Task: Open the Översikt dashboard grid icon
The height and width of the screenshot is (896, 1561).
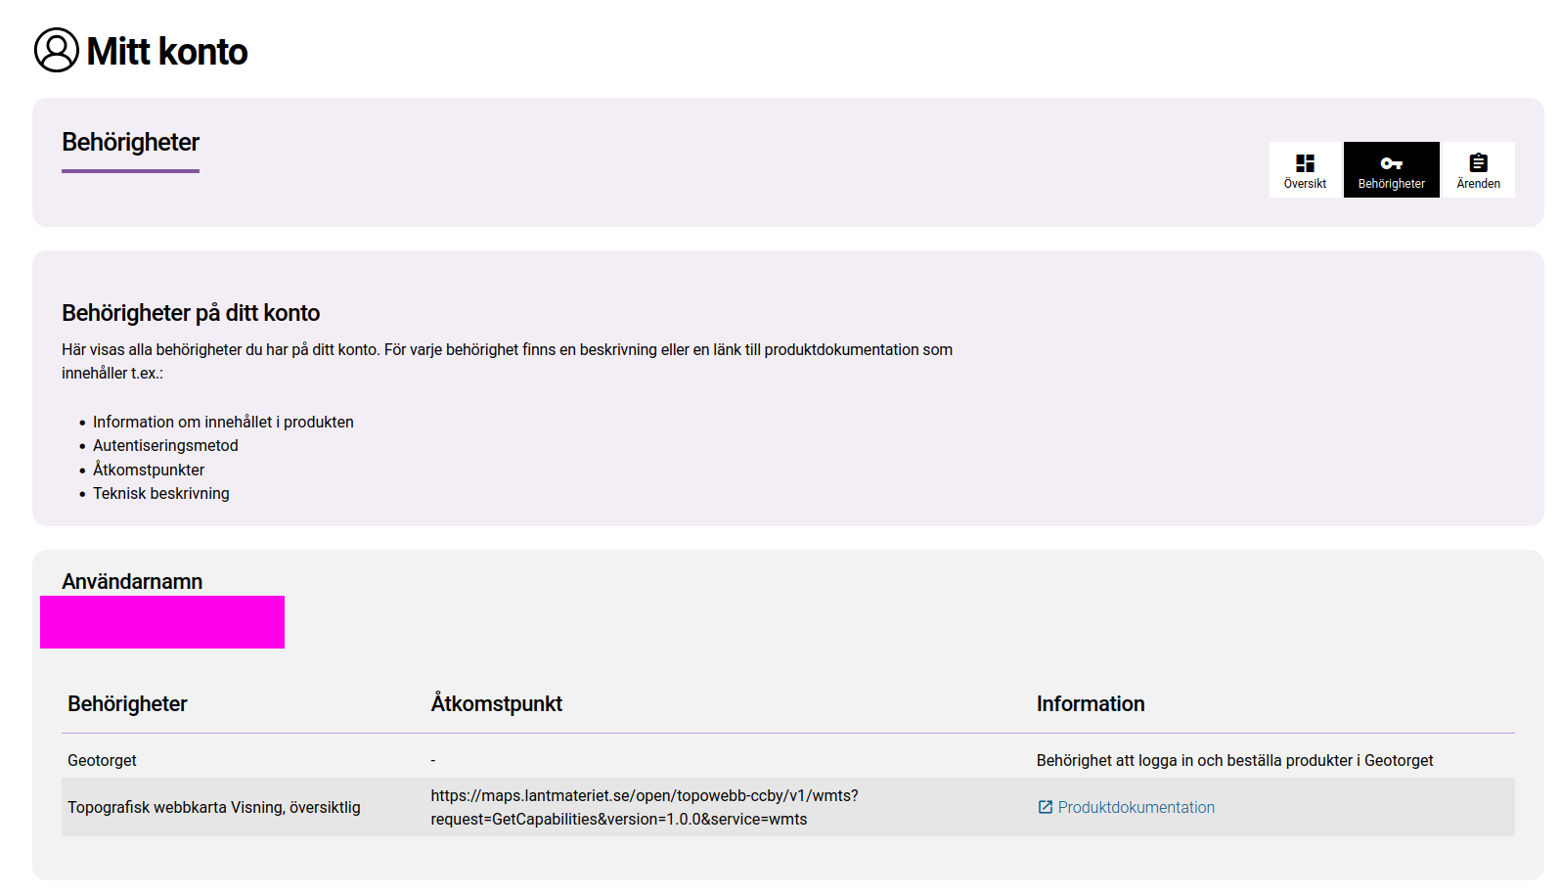Action: 1305,163
